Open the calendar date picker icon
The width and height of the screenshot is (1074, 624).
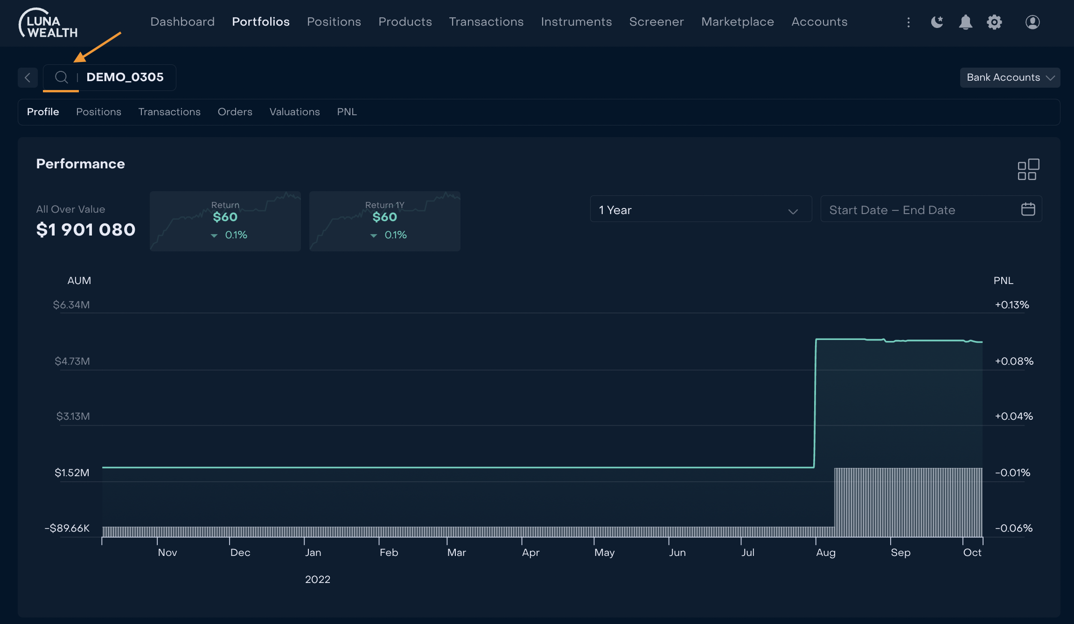click(1028, 209)
